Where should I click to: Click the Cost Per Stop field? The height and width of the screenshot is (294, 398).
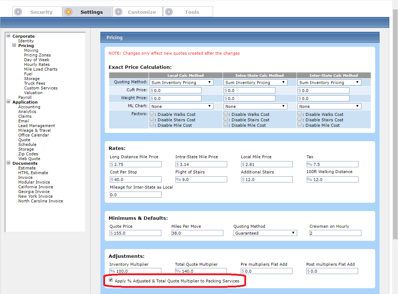click(x=136, y=180)
